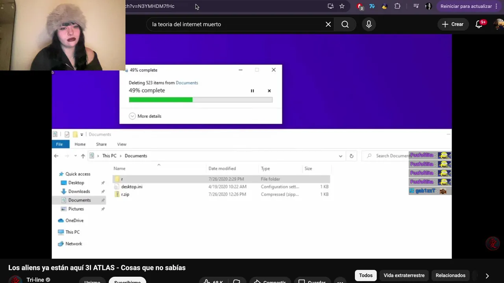Click the Desktop icon in Quick access
The image size is (504, 283).
(64, 183)
